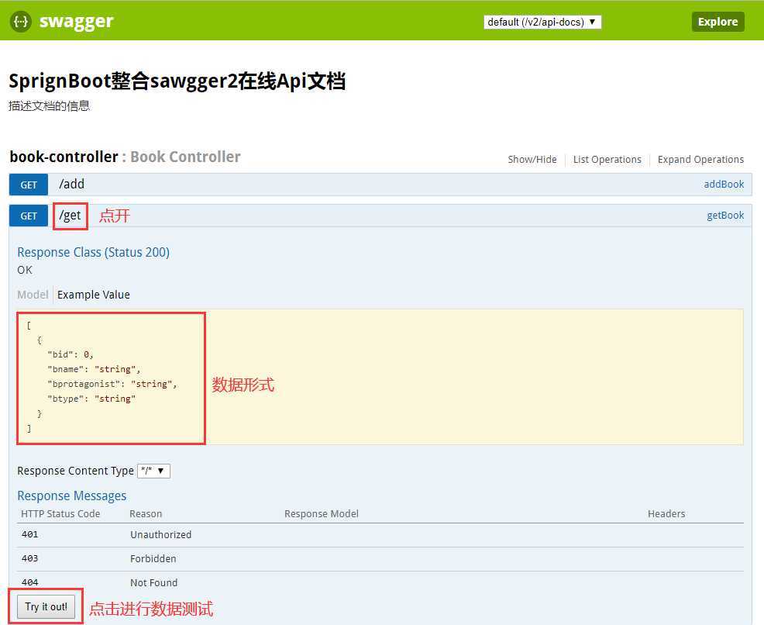This screenshot has height=625, width=764.
Task: Click the 'Not Found' reason cell
Action: click(x=153, y=582)
